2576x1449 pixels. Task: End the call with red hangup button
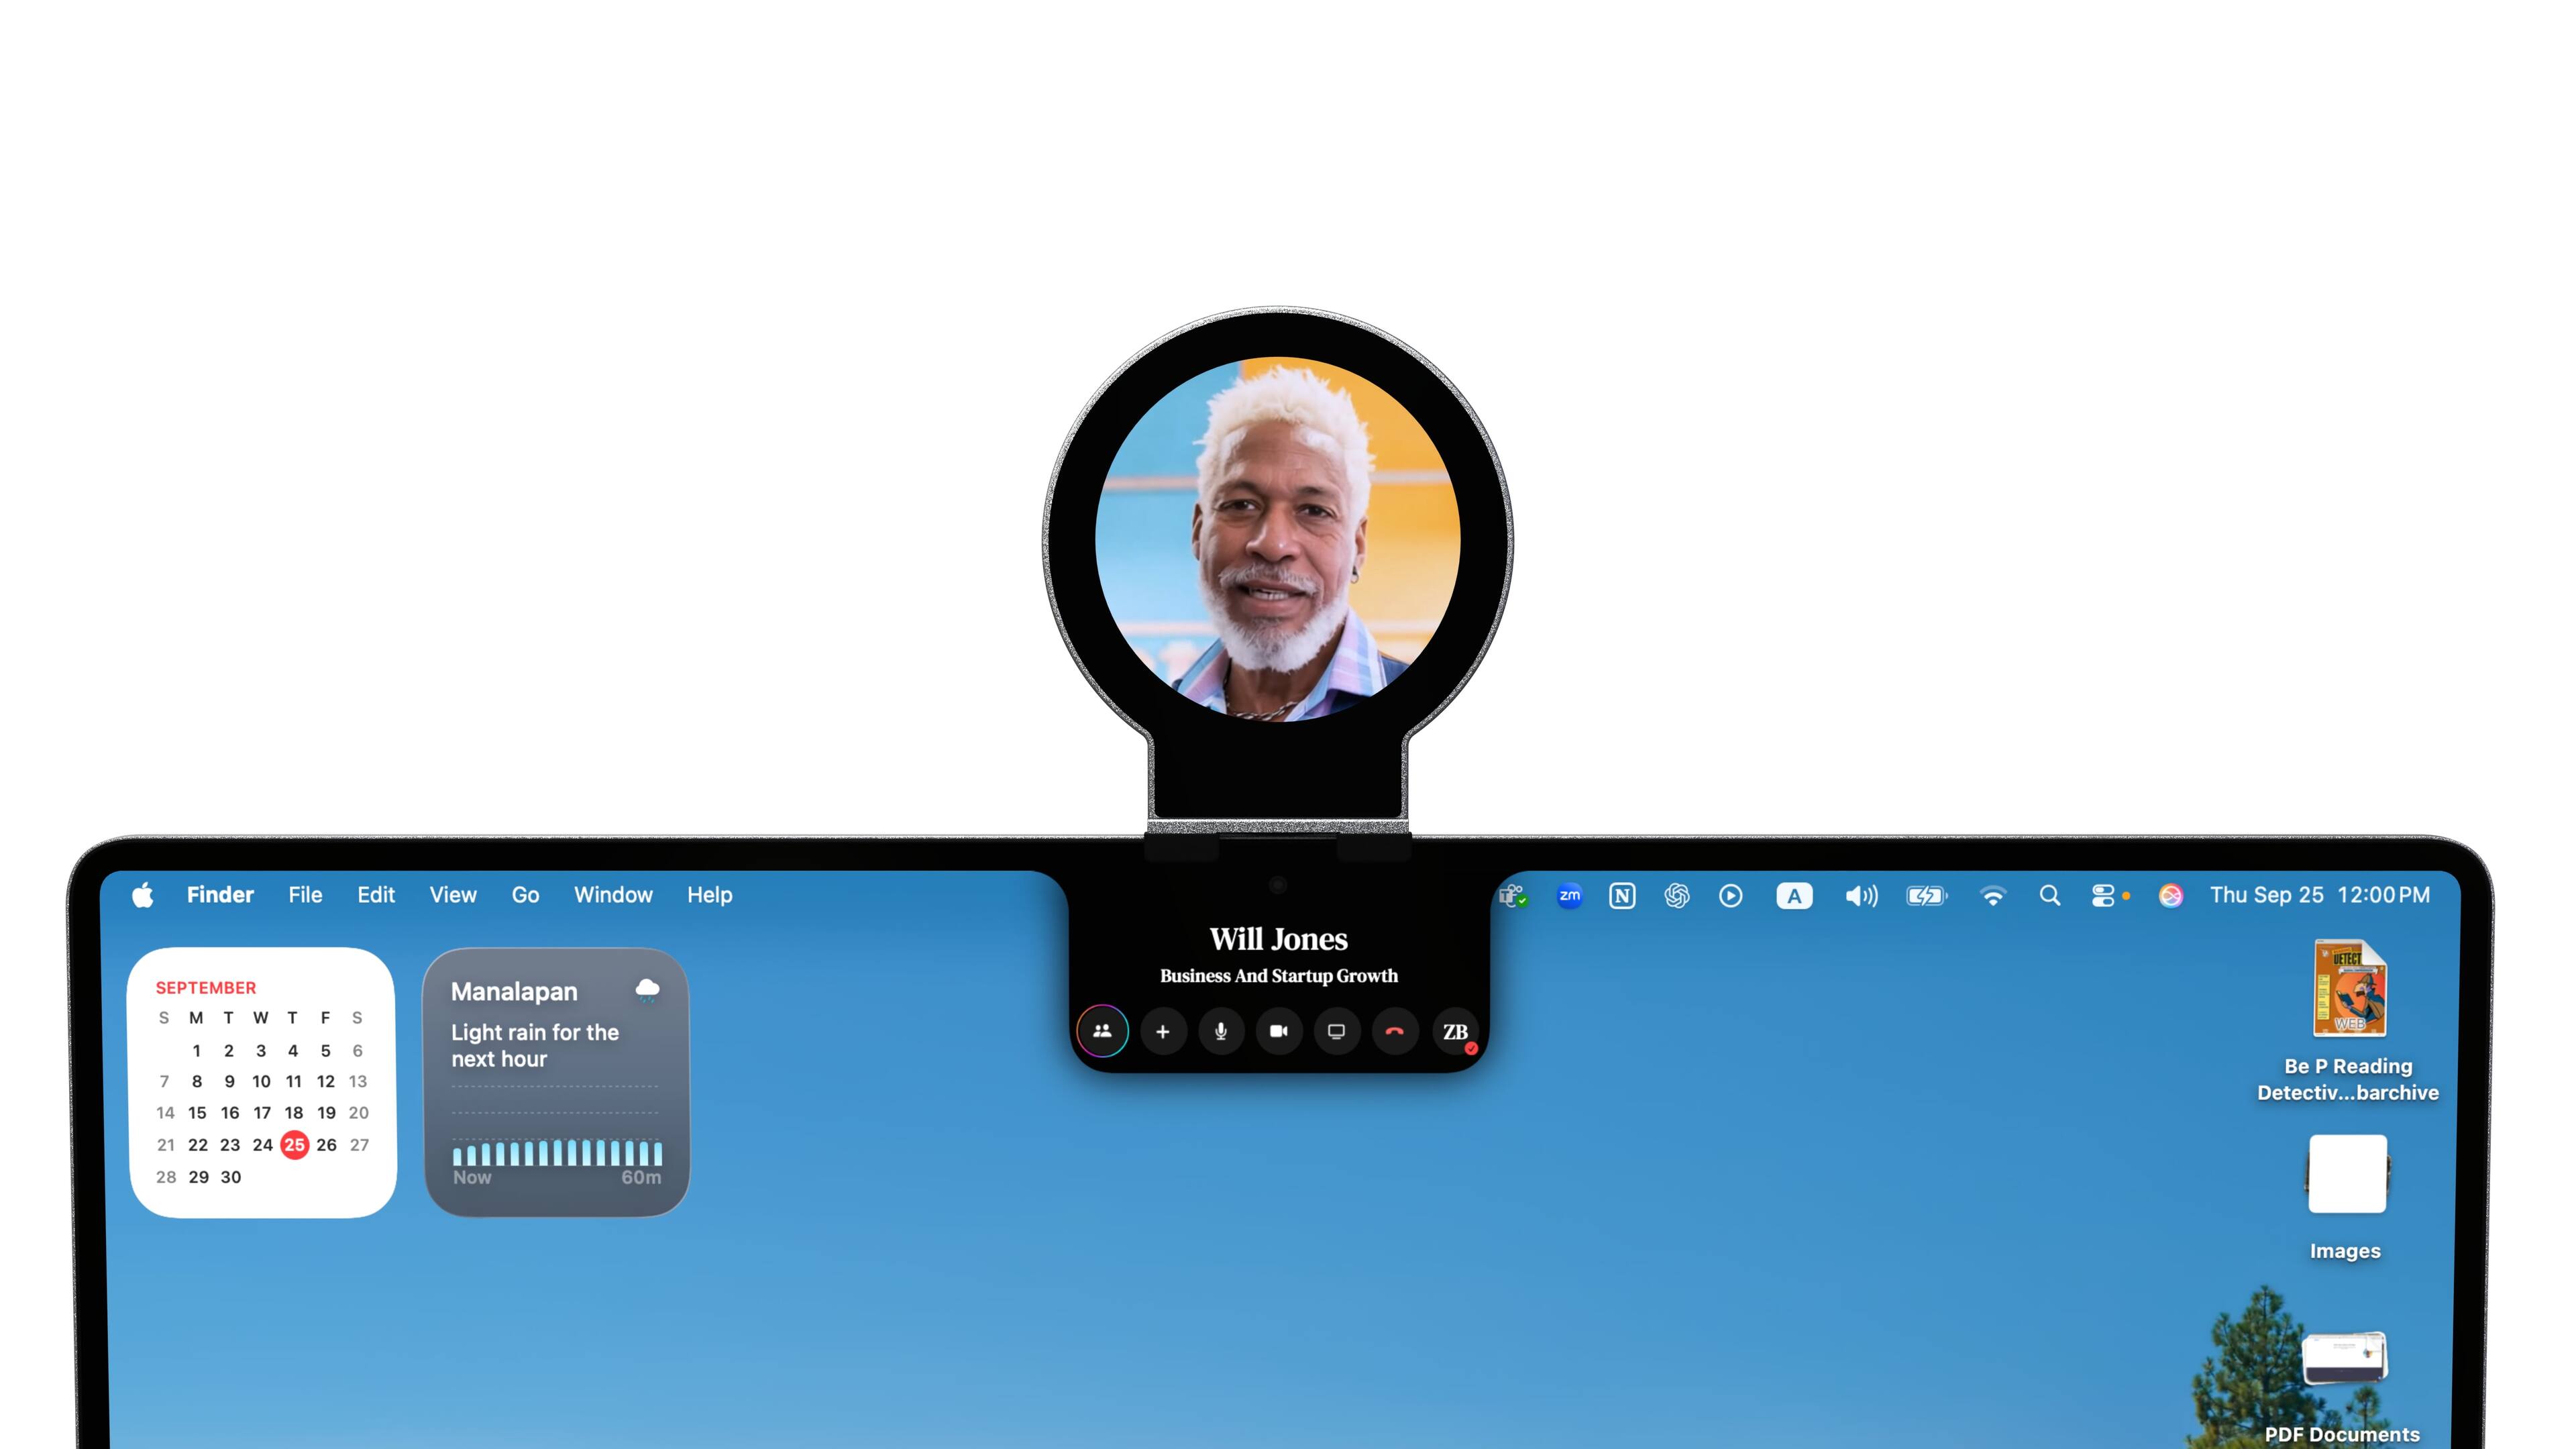coord(1394,1031)
